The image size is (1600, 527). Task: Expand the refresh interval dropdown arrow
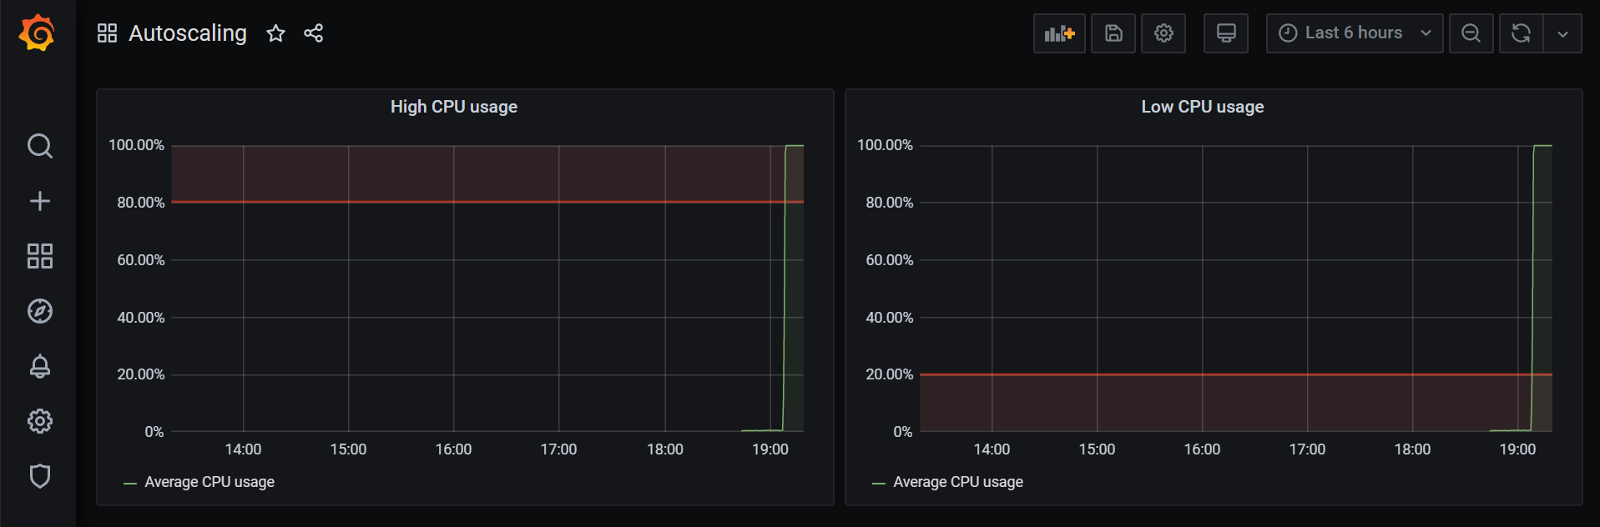tap(1562, 33)
